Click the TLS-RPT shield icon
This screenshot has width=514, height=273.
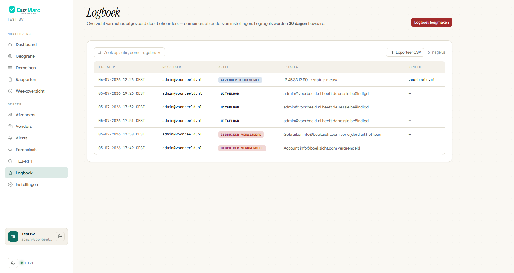click(10, 161)
